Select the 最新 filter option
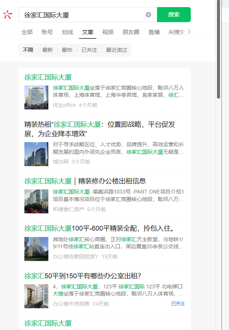Viewport: 229px width, 330px height. click(48, 50)
